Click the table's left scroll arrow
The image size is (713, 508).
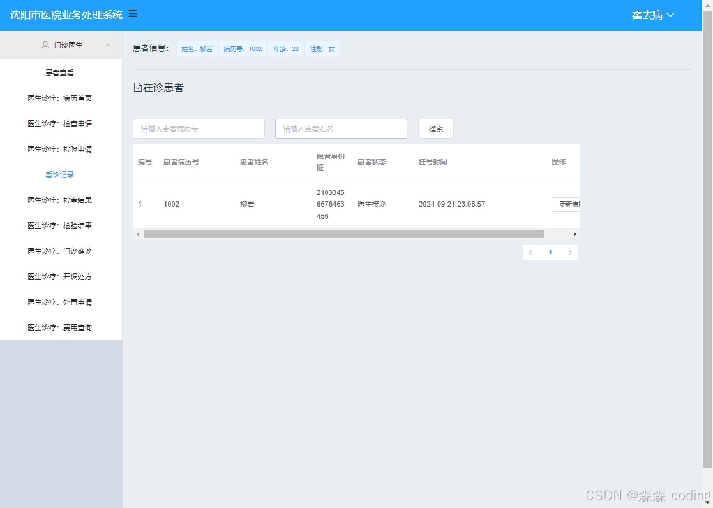[x=138, y=235]
